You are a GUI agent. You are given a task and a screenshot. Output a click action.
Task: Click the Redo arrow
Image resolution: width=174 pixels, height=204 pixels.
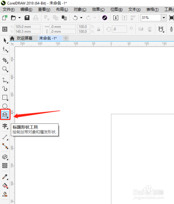click(88, 18)
